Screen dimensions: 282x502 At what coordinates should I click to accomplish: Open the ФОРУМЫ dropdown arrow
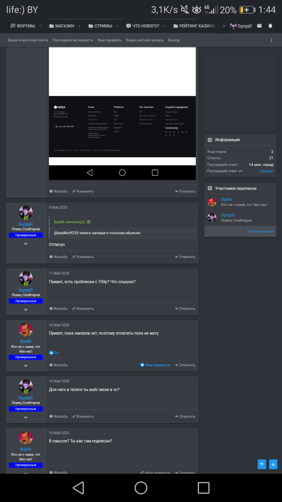40,26
